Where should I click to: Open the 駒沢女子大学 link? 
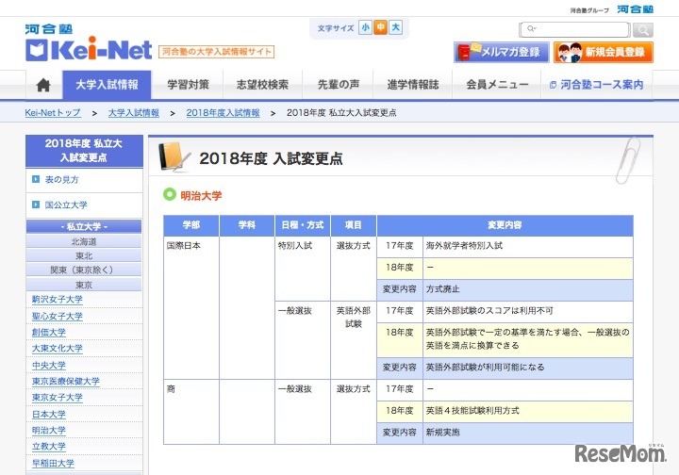(58, 300)
